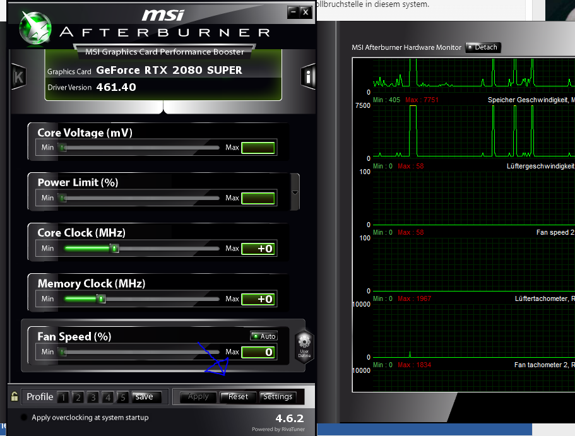Click the Reset button
Viewport: 575px width, 436px height.
pyautogui.click(x=238, y=397)
